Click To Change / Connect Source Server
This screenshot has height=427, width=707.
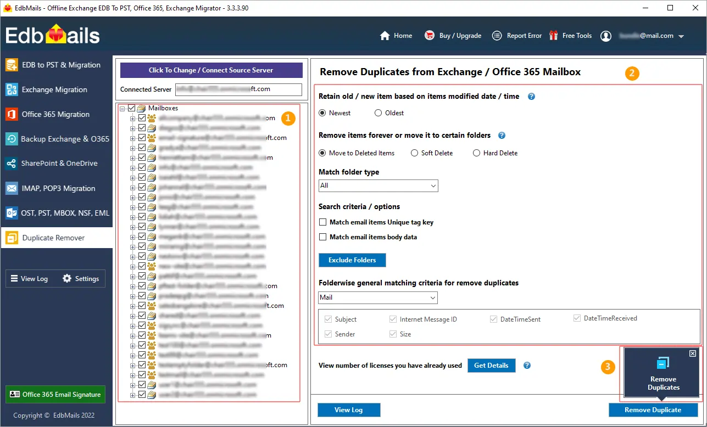[211, 70]
